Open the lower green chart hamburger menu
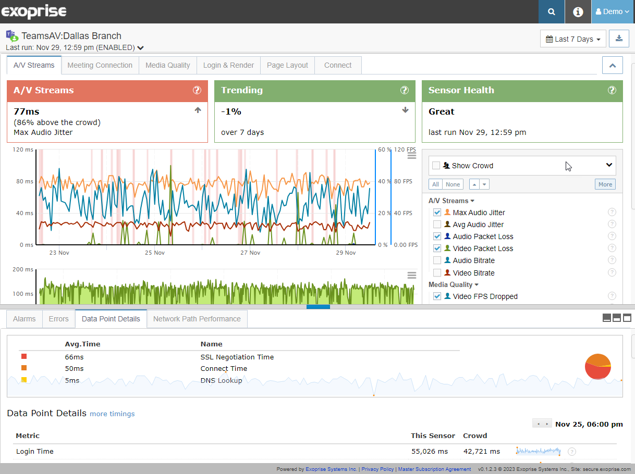Image resolution: width=635 pixels, height=474 pixels. (x=412, y=276)
